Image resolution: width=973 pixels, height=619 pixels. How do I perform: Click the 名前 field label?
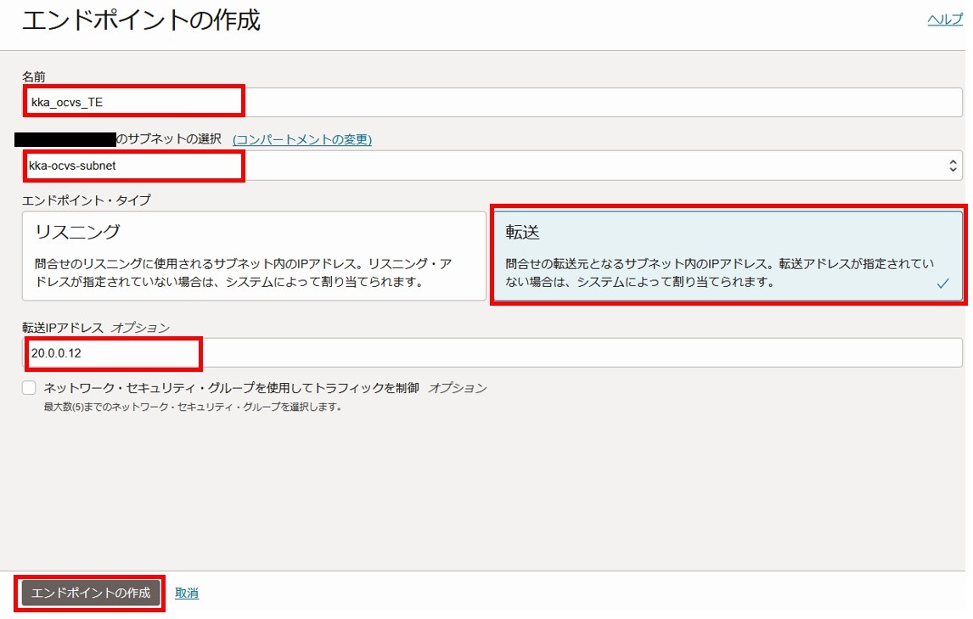34,76
